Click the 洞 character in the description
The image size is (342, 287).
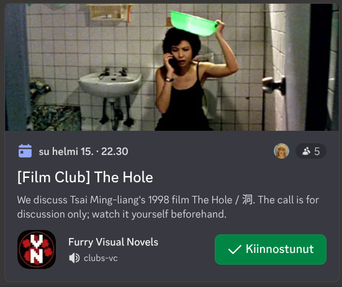tap(248, 200)
